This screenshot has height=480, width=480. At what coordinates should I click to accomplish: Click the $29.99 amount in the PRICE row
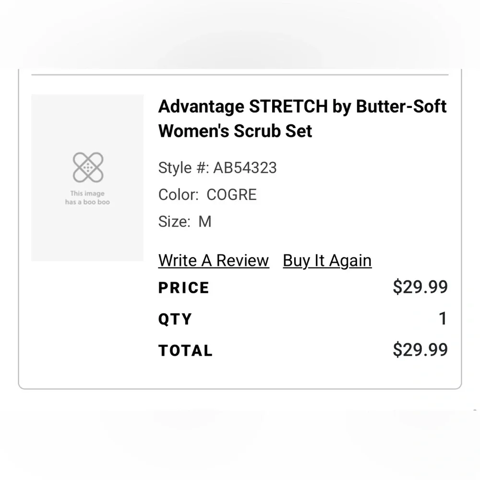[420, 287]
